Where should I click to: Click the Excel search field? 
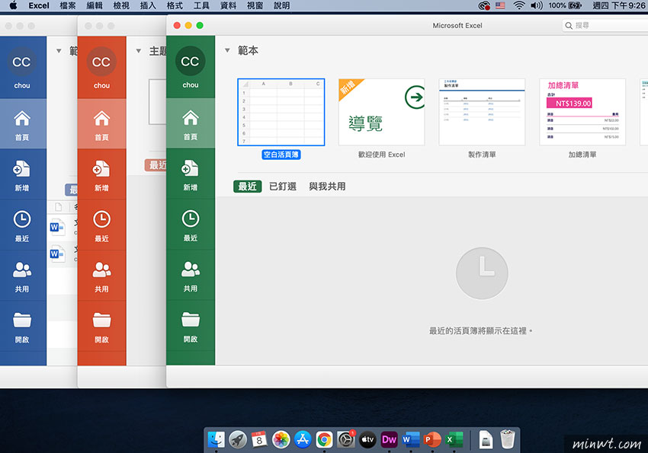pyautogui.click(x=605, y=26)
